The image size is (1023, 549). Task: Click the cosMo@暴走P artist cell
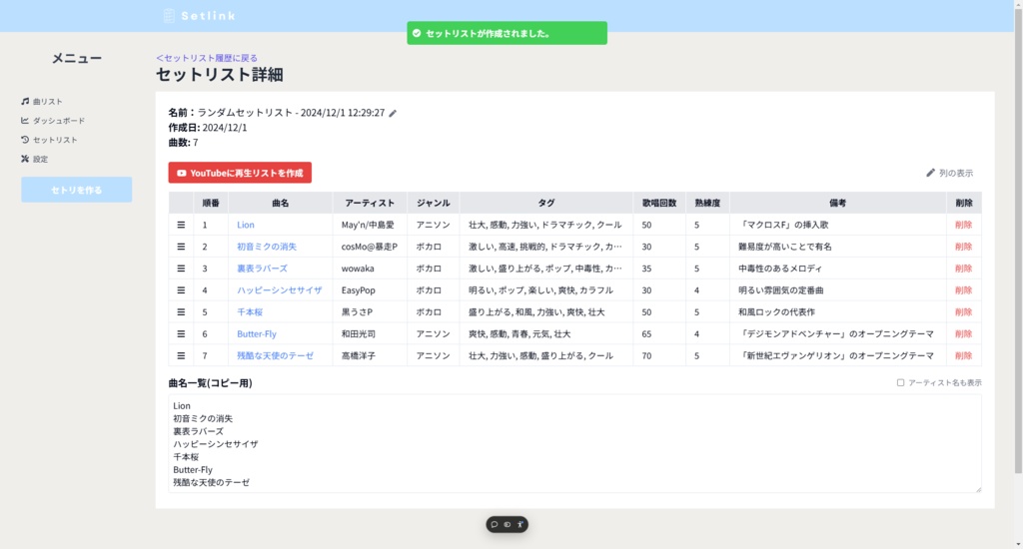click(370, 247)
